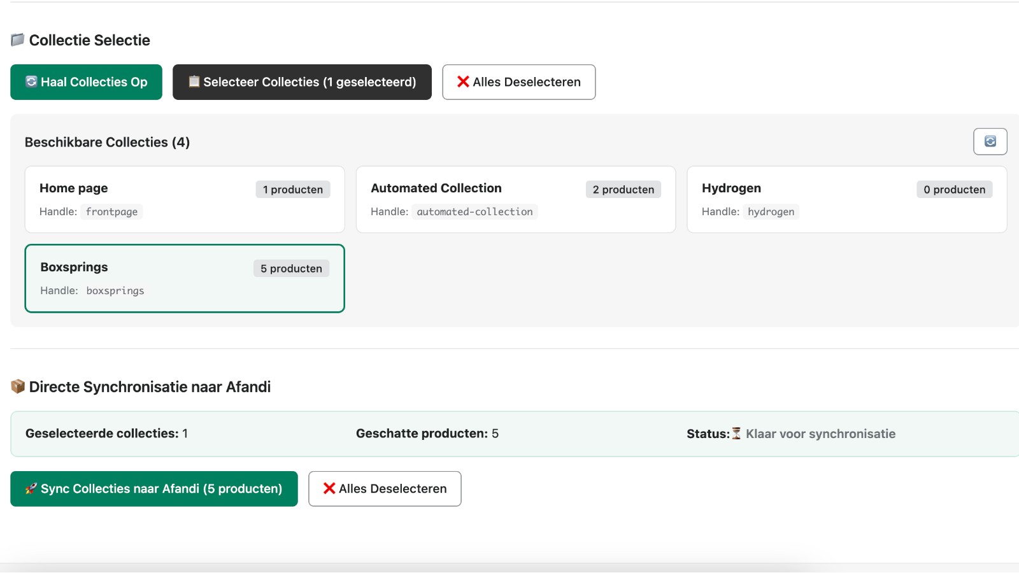Select the Hydrogen collection card
This screenshot has height=573, width=1019.
(x=846, y=199)
